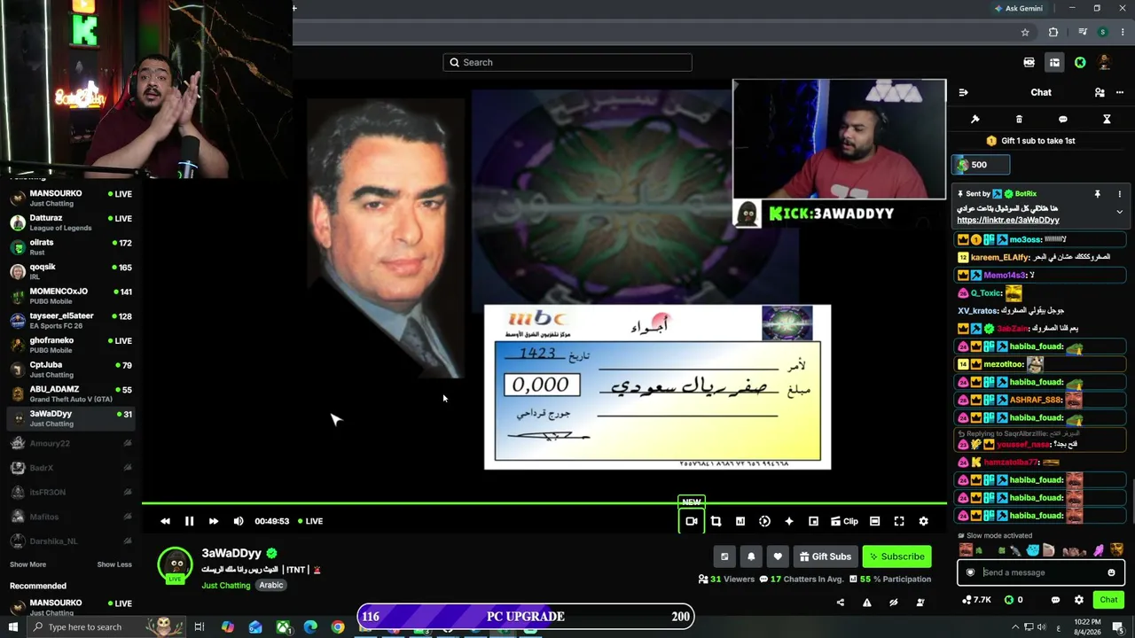Open pinned message three-dot options
Image resolution: width=1135 pixels, height=638 pixels.
click(x=1119, y=194)
